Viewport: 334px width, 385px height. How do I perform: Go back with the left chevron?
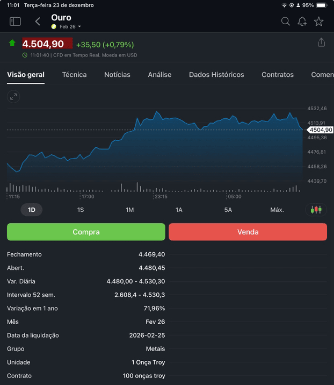click(x=38, y=22)
